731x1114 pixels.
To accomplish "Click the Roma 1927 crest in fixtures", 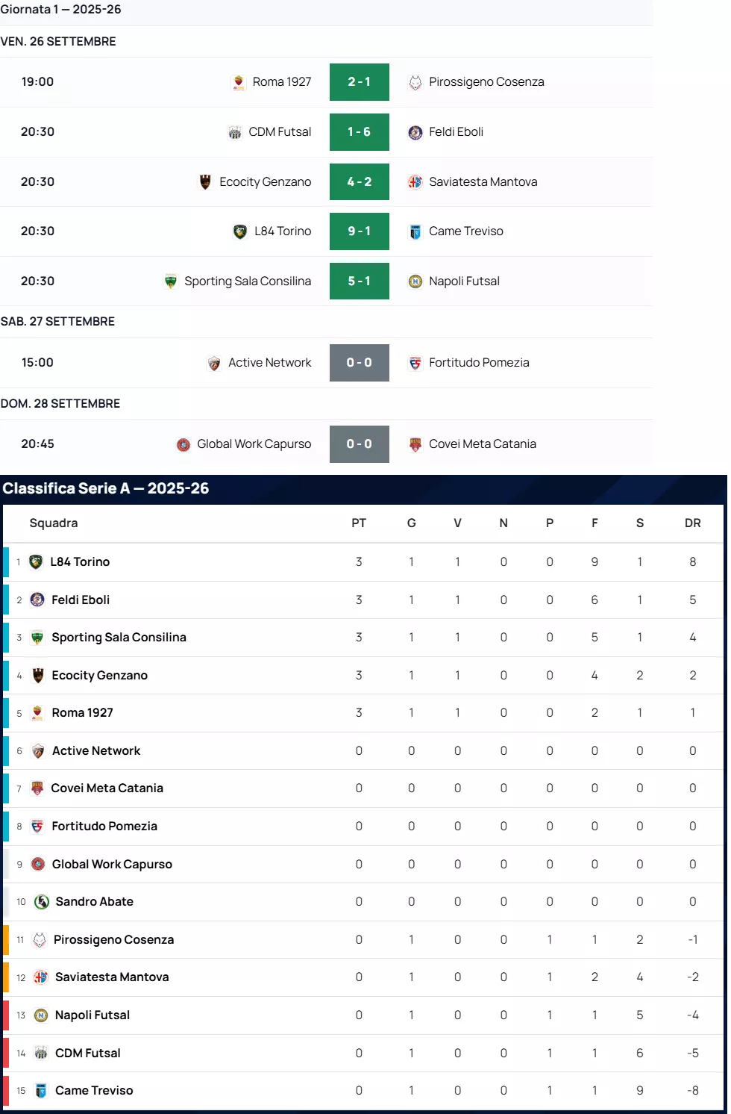I will (x=239, y=82).
